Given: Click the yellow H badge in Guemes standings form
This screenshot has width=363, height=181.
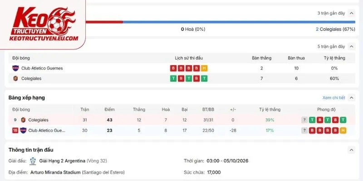Looking at the screenshot, I should (343, 130).
